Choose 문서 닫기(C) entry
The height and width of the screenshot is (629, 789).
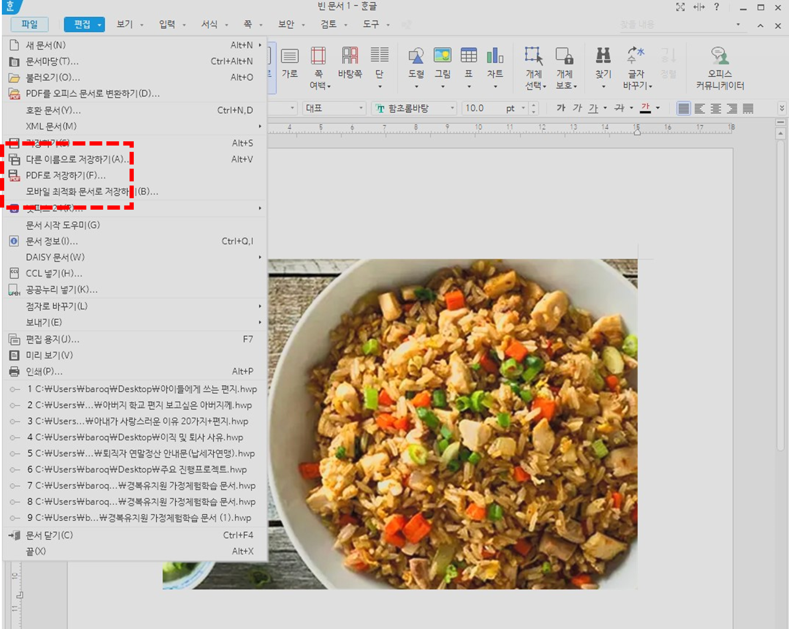(x=135, y=535)
